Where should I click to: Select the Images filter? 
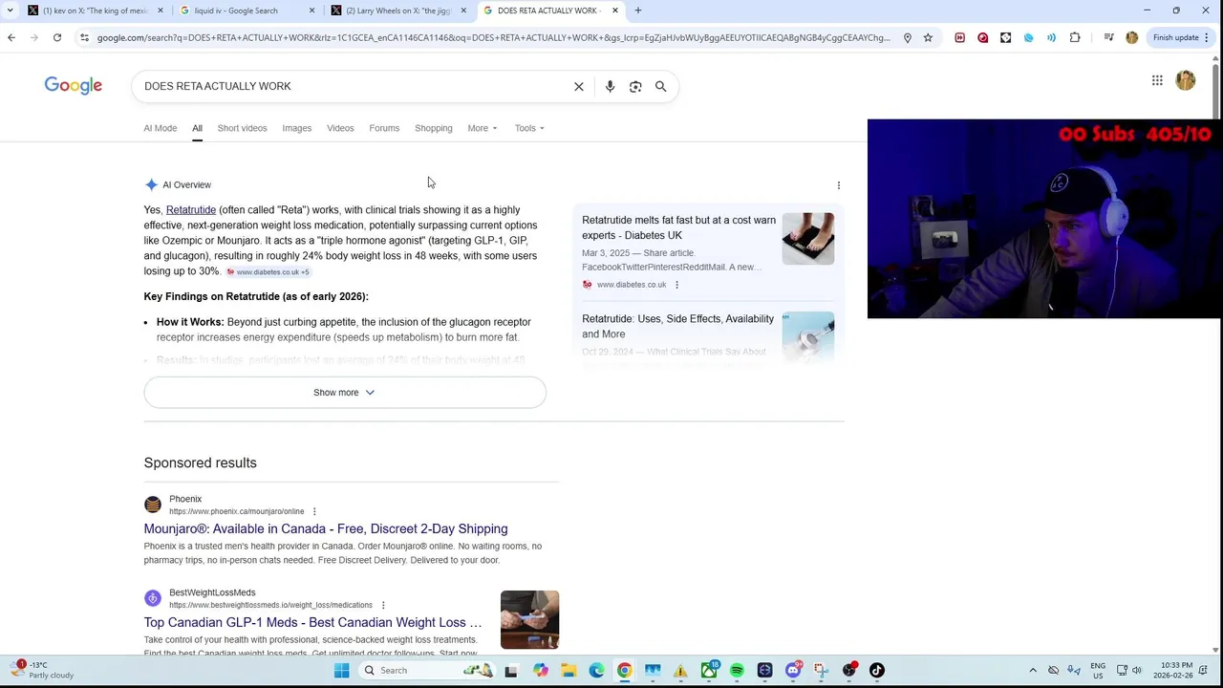296,128
